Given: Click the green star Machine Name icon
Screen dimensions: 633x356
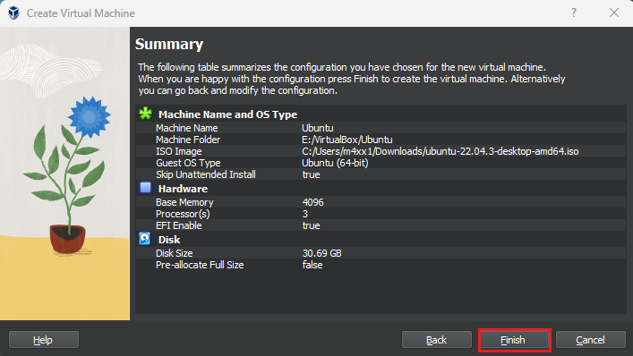Looking at the screenshot, I should pos(145,114).
